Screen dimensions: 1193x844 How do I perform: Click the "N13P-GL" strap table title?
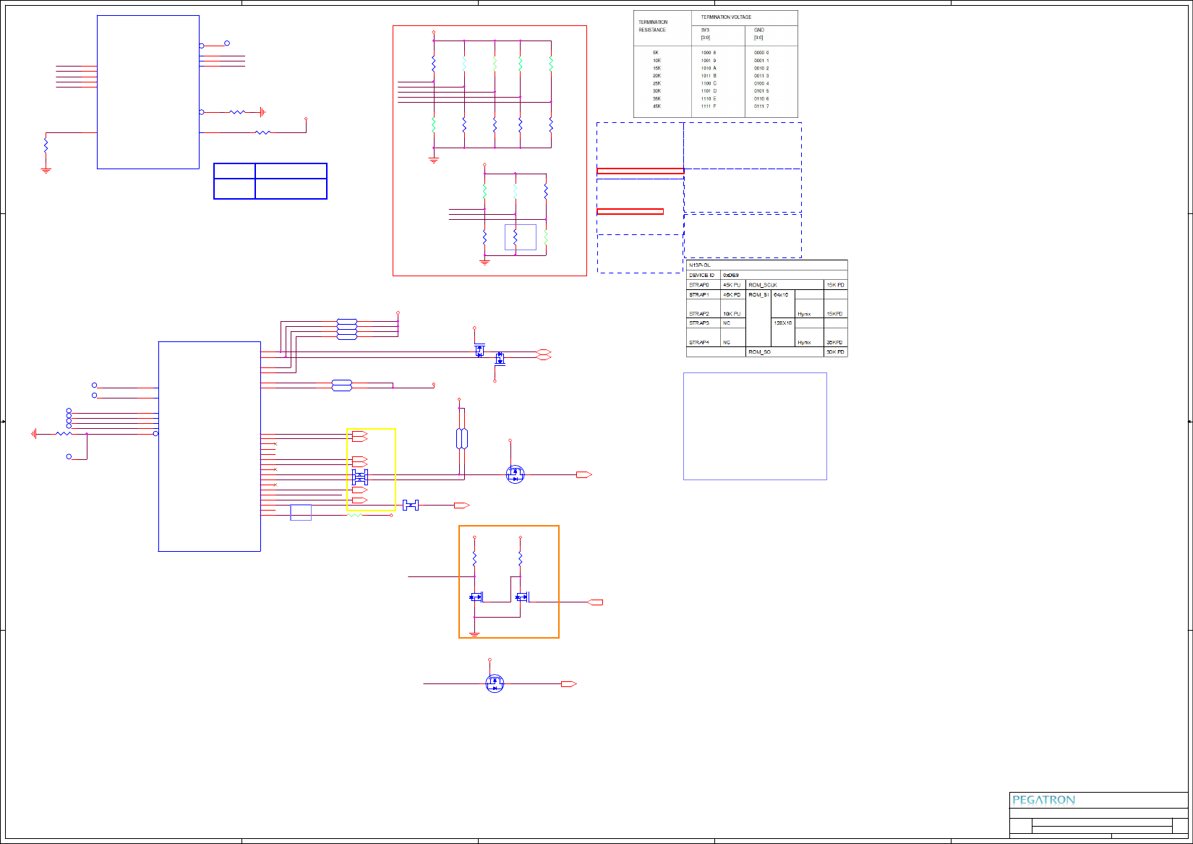700,265
